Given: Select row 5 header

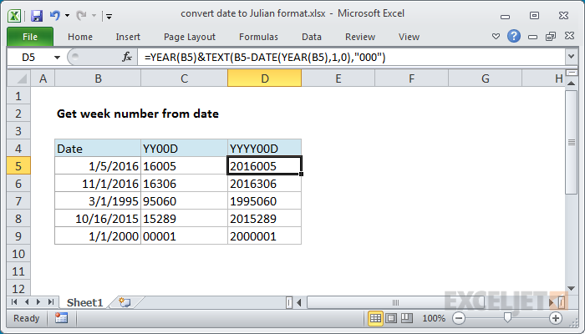Looking at the screenshot, I should pos(18,166).
